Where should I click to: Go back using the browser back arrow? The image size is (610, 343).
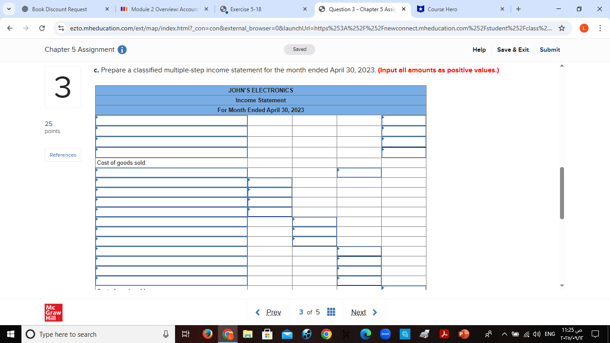click(x=10, y=28)
